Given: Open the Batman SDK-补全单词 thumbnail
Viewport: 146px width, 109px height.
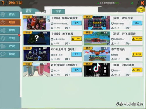Looking at the screenshot, I should point(36,54).
